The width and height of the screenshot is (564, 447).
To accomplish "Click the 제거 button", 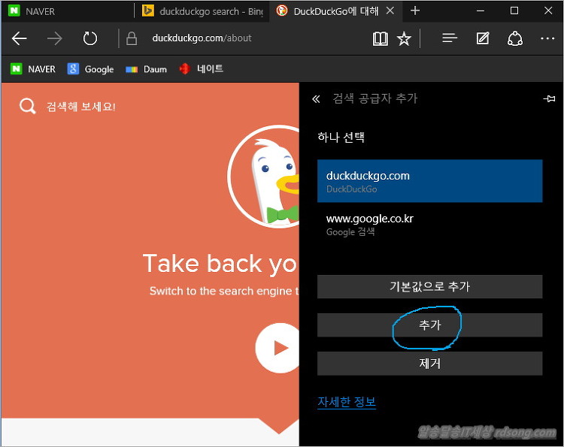I will click(429, 364).
